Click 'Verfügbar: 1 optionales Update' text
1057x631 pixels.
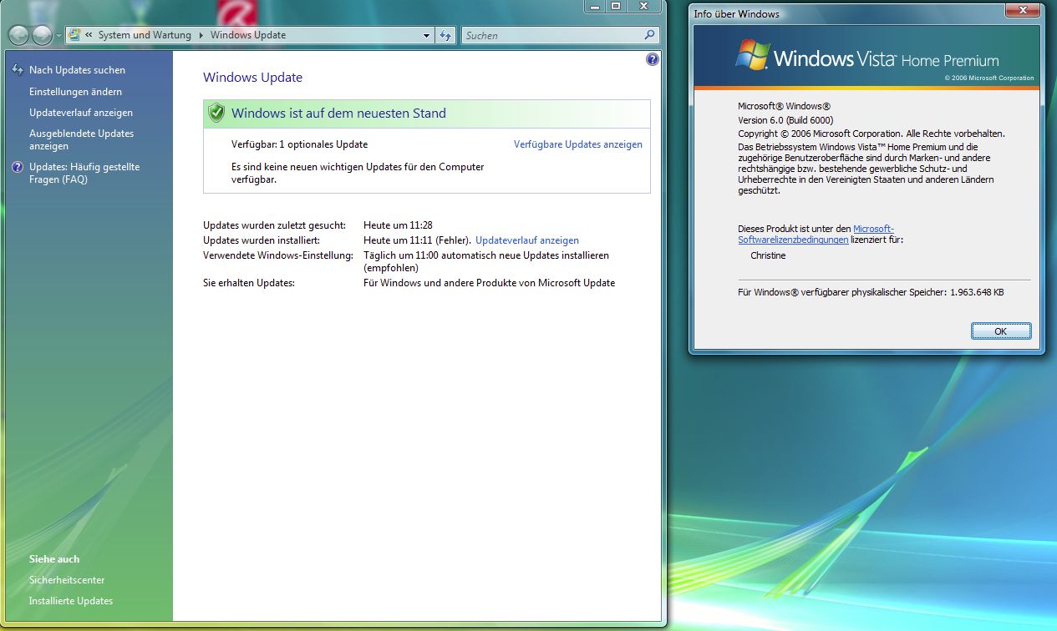click(299, 144)
